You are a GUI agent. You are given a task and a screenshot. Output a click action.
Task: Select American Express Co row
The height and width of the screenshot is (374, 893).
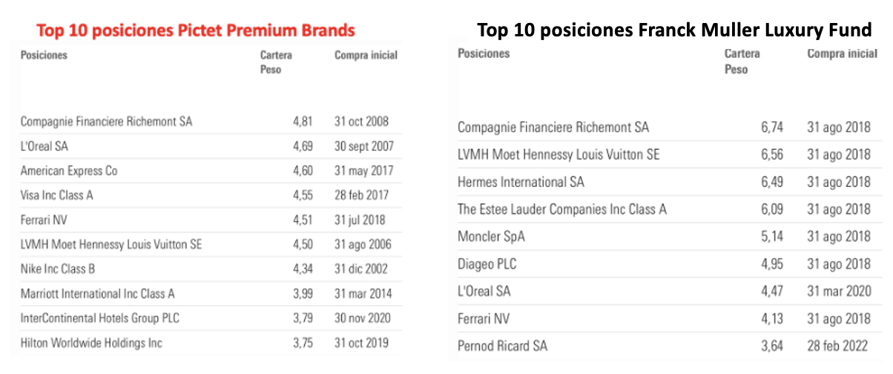69,171
